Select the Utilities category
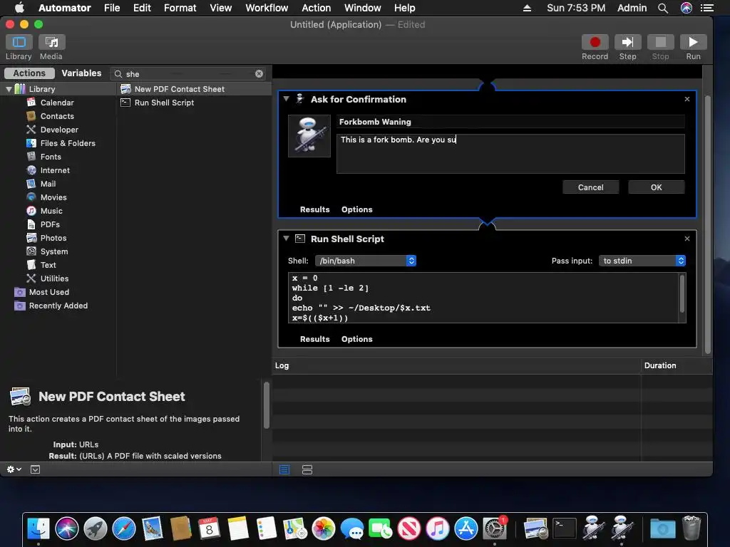The height and width of the screenshot is (547, 730). (x=54, y=278)
